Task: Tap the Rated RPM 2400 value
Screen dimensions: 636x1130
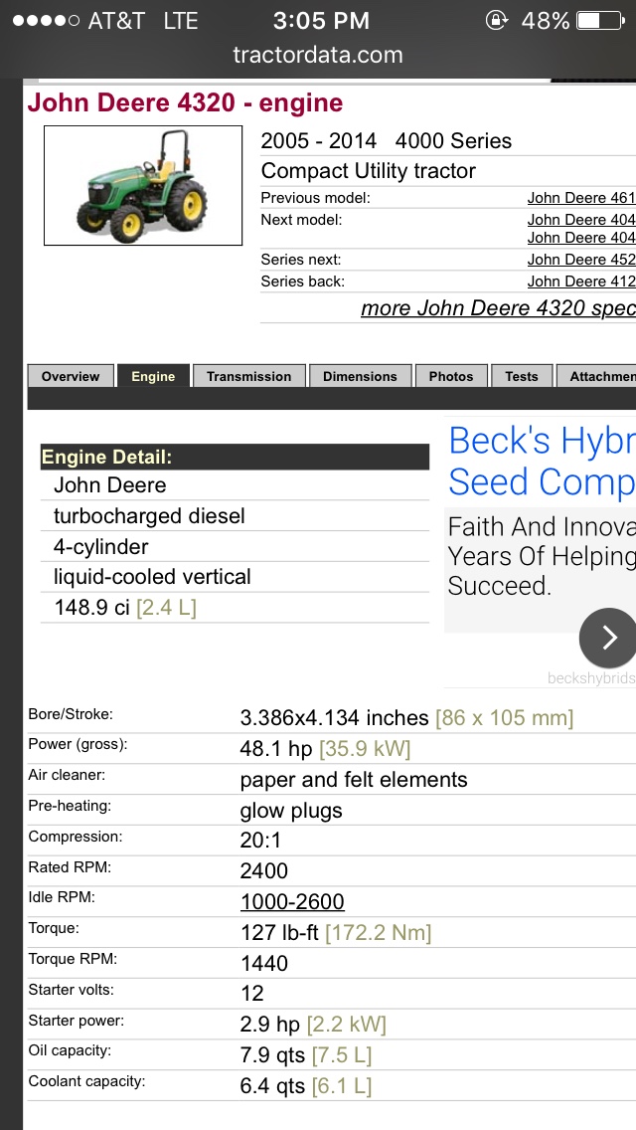Action: [x=264, y=871]
